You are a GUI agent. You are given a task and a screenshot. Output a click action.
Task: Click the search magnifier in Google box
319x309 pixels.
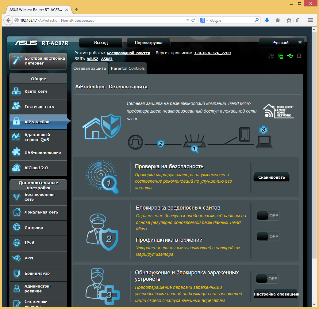[256, 20]
